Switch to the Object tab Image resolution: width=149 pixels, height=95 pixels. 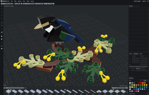click(x=131, y=54)
